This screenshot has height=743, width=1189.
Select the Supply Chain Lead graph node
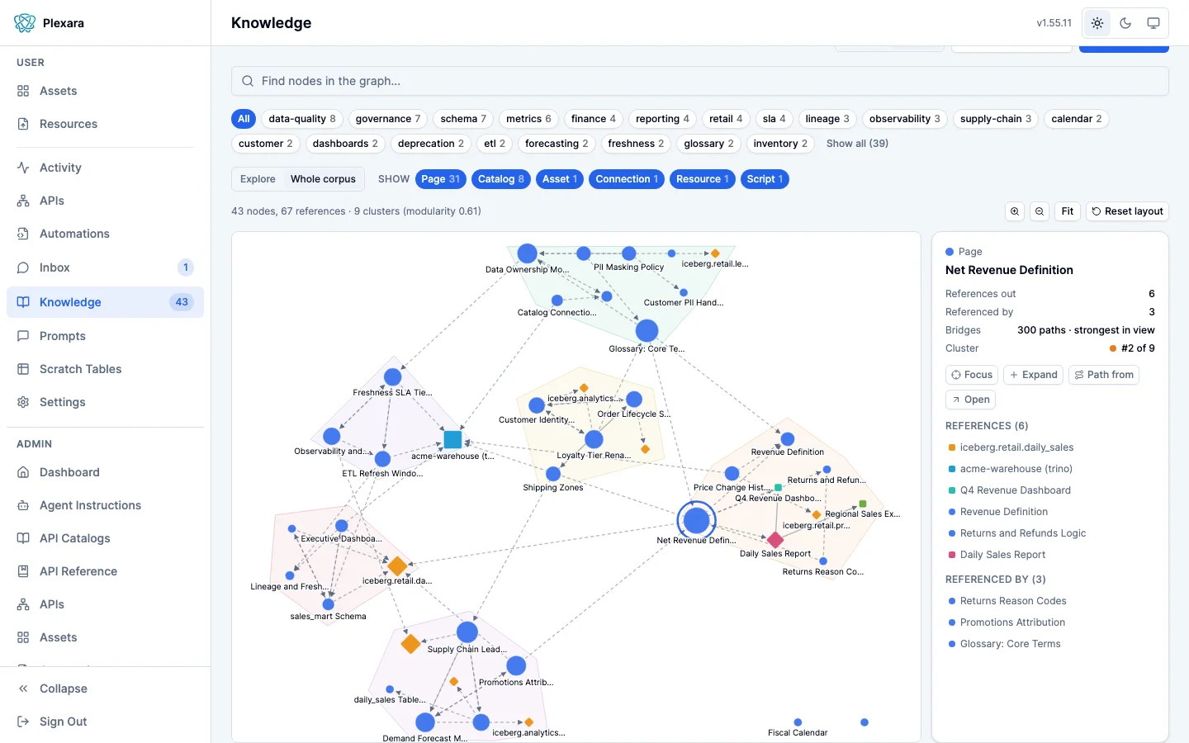point(467,632)
